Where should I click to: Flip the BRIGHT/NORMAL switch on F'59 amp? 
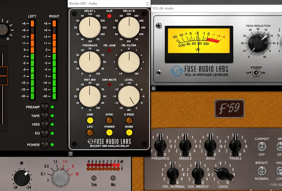point(262,171)
